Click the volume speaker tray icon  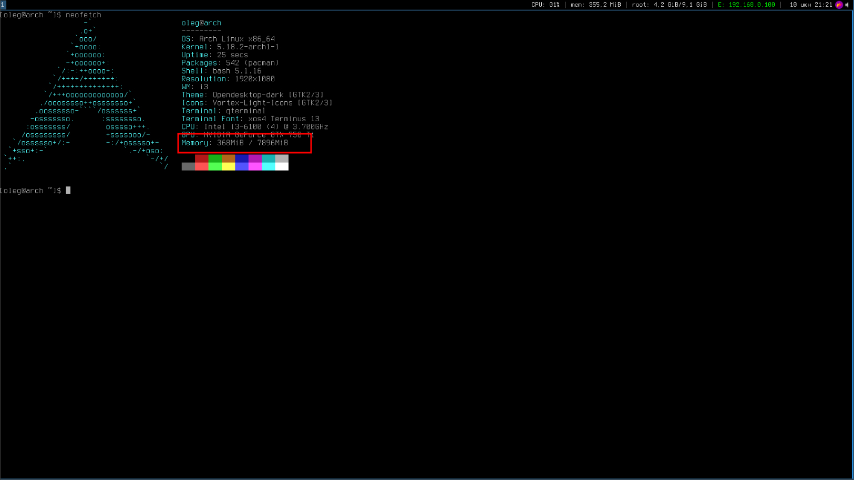(x=847, y=5)
